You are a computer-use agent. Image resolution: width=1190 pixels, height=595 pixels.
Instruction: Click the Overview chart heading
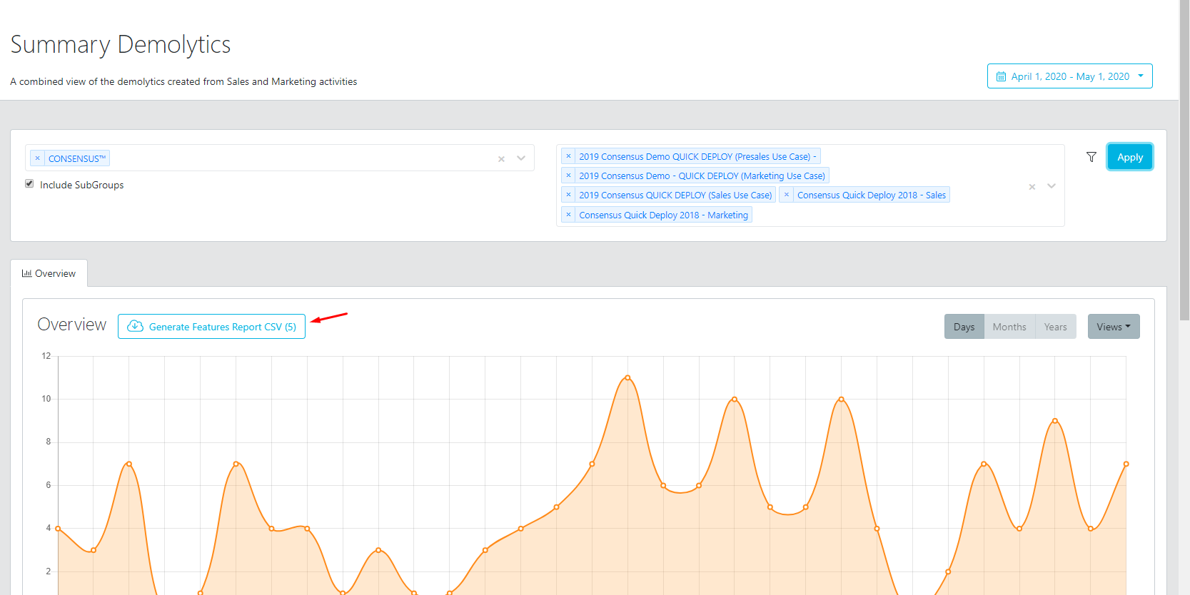coord(72,325)
